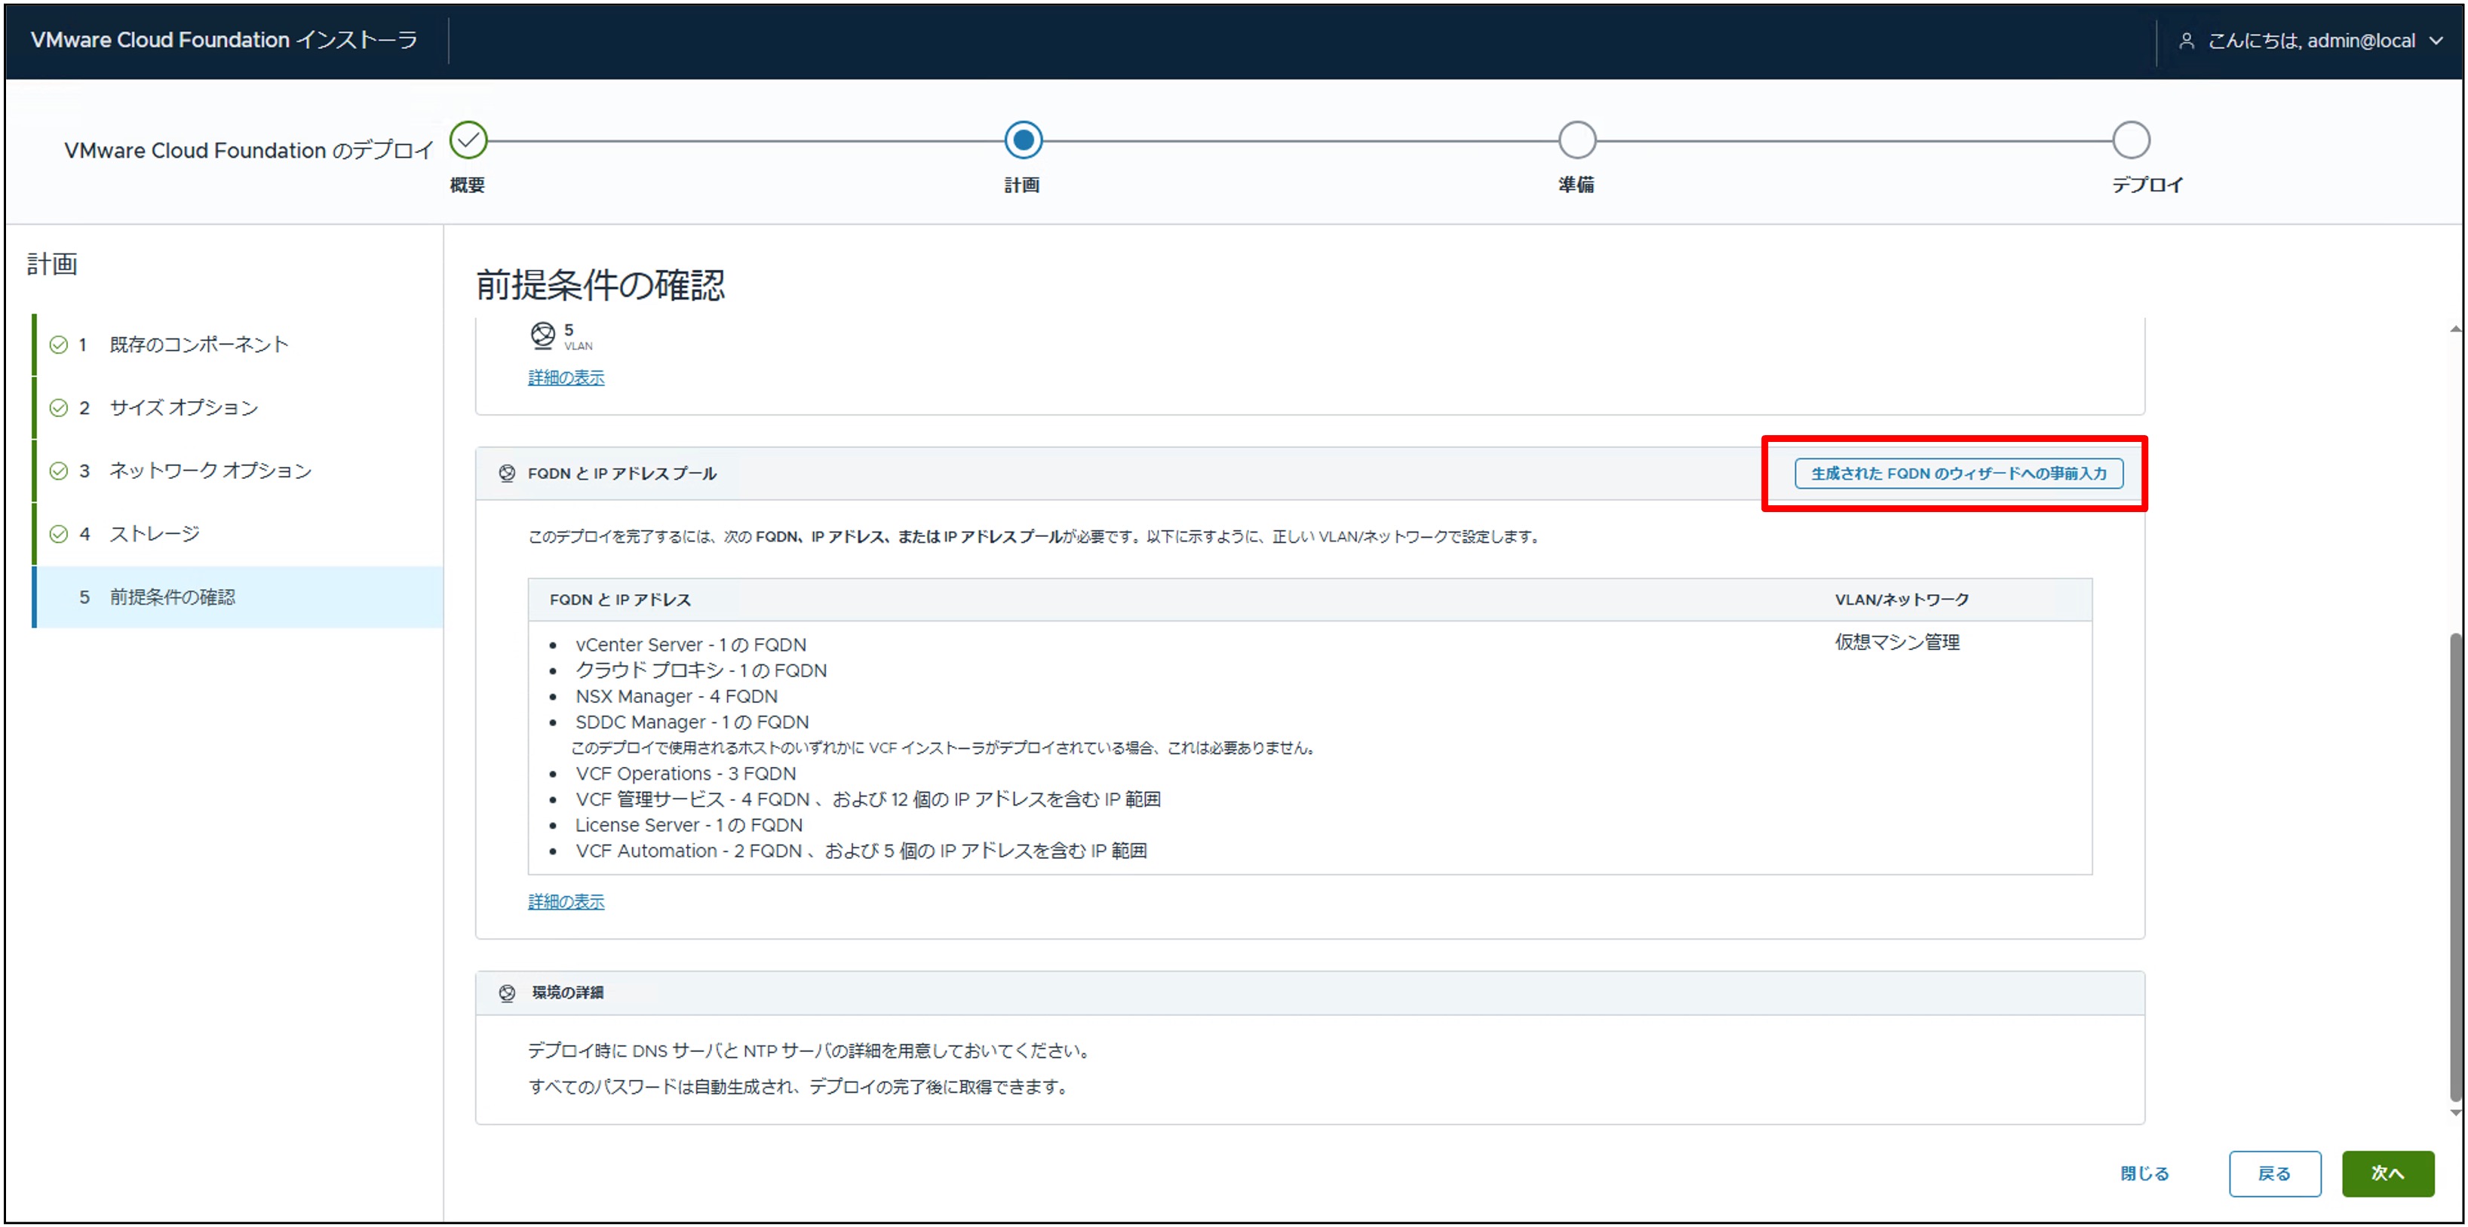2468x1227 pixels.
Task: Open 詳細の表示 link below FQDN table
Action: pyautogui.click(x=566, y=901)
